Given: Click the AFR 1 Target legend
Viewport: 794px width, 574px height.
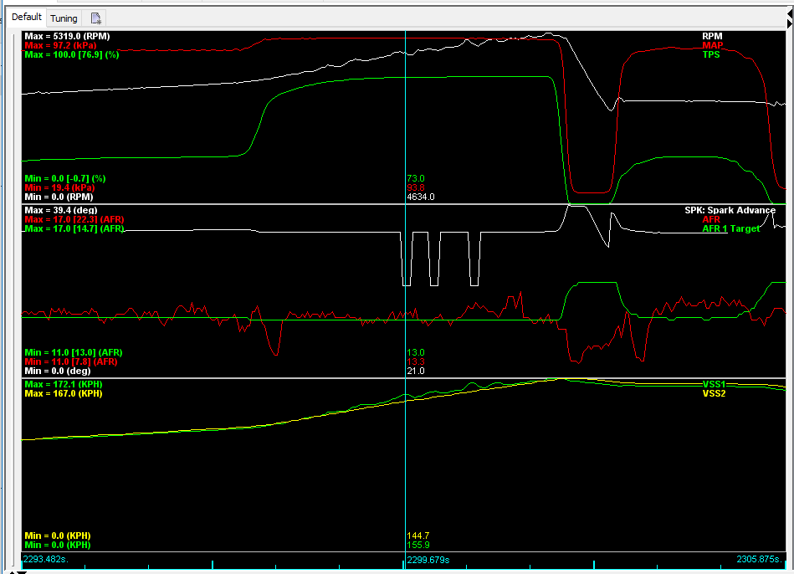Looking at the screenshot, I should point(732,228).
